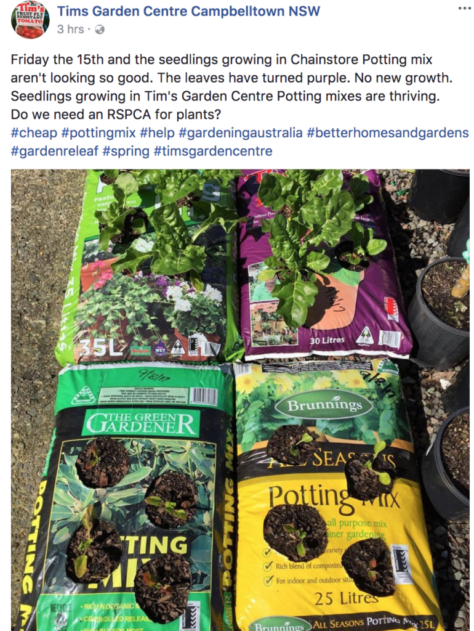
Task: Open the #pottingmix hashtag
Action: pyautogui.click(x=98, y=133)
